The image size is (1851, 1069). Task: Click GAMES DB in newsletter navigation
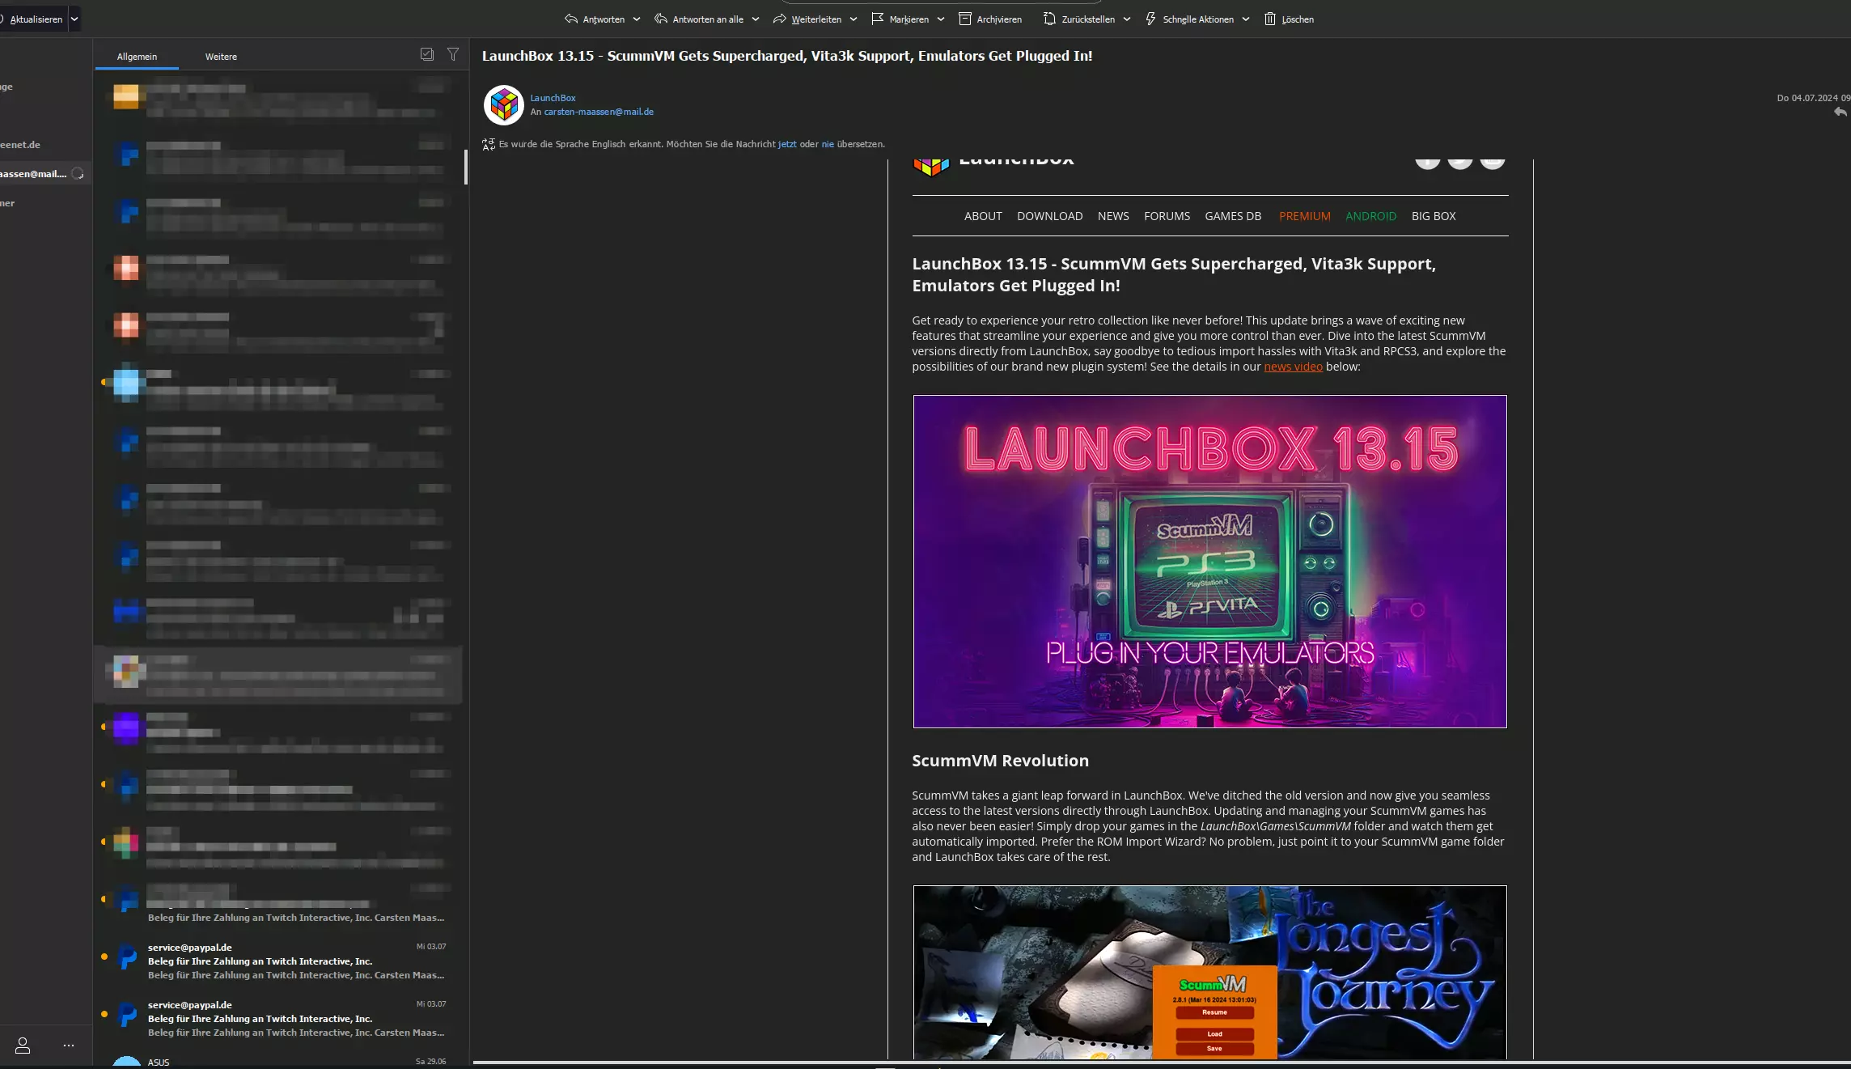pos(1233,216)
